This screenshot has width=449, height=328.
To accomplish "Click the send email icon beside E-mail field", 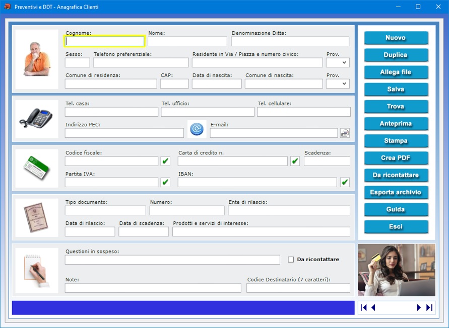I will (x=345, y=133).
